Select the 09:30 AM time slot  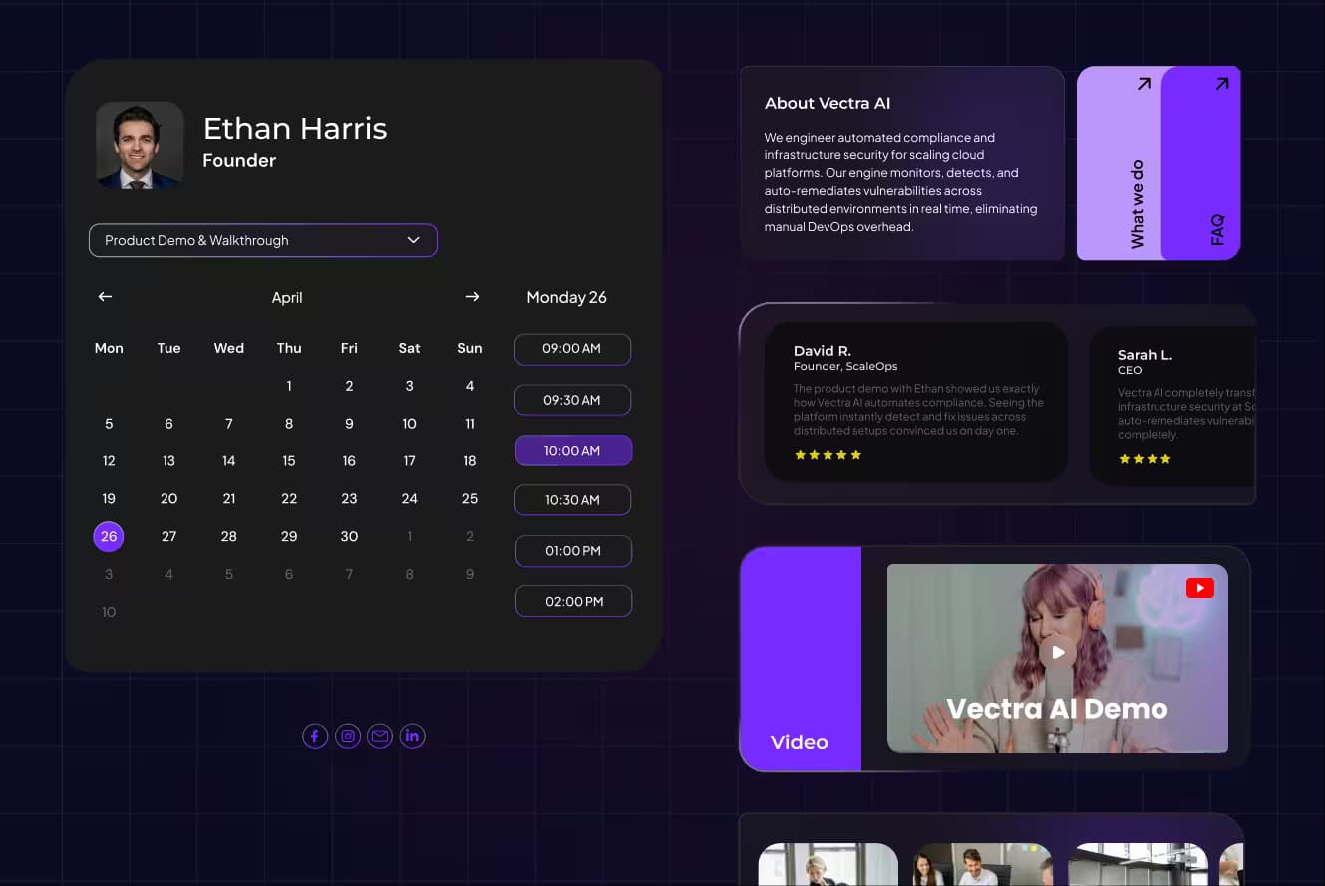pos(572,400)
